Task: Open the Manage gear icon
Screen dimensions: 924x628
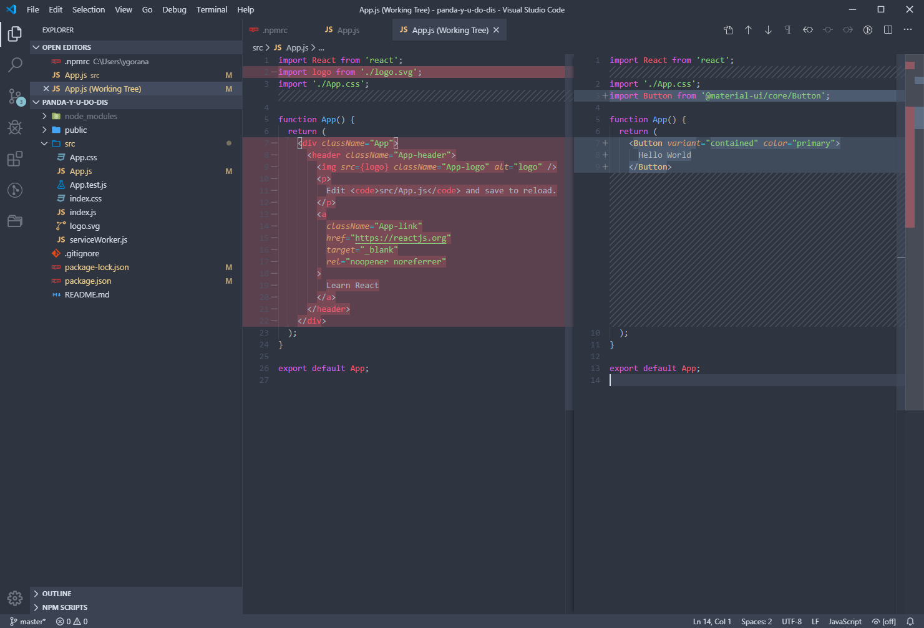Action: pyautogui.click(x=15, y=598)
